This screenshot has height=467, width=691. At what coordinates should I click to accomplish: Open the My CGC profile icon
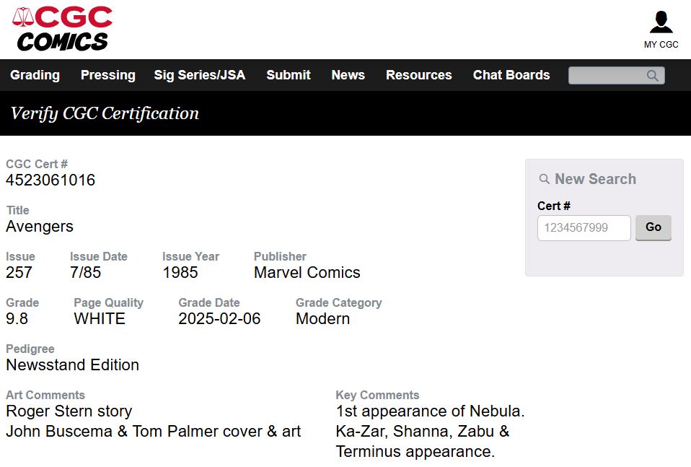click(x=661, y=22)
